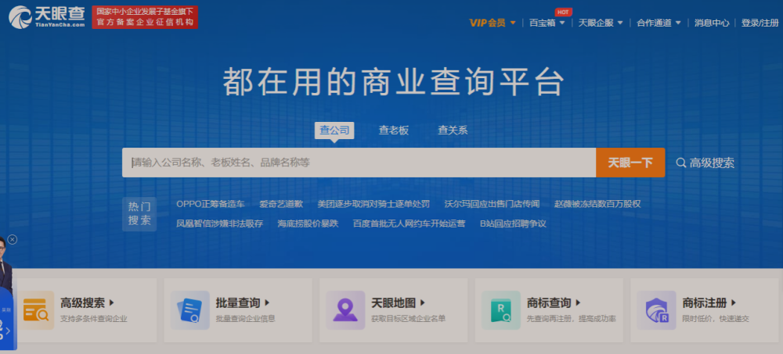Image resolution: width=783 pixels, height=354 pixels.
Task: Switch to the 查关系 tab
Action: tap(453, 131)
